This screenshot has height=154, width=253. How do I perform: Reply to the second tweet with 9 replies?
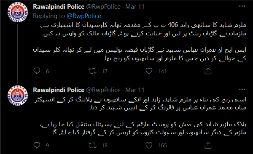37,145
